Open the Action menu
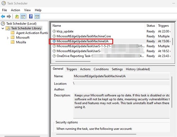The width and height of the screenshot is (177, 137). click(16, 10)
